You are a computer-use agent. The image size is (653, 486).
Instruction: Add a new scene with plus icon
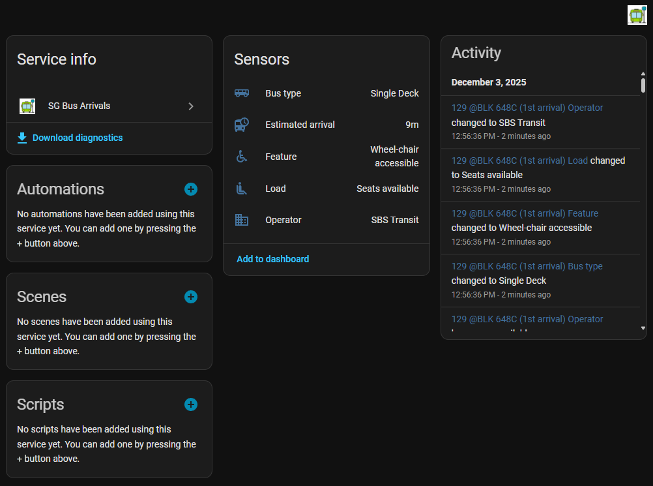[x=191, y=297]
